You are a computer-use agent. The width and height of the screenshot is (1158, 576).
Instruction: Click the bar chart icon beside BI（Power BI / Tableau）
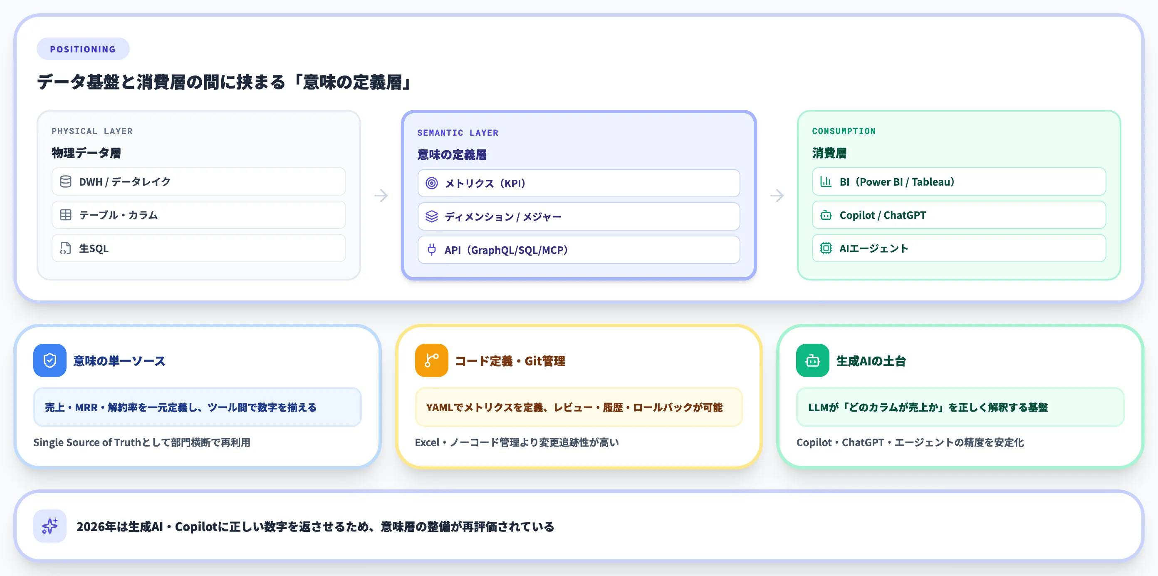click(x=826, y=181)
